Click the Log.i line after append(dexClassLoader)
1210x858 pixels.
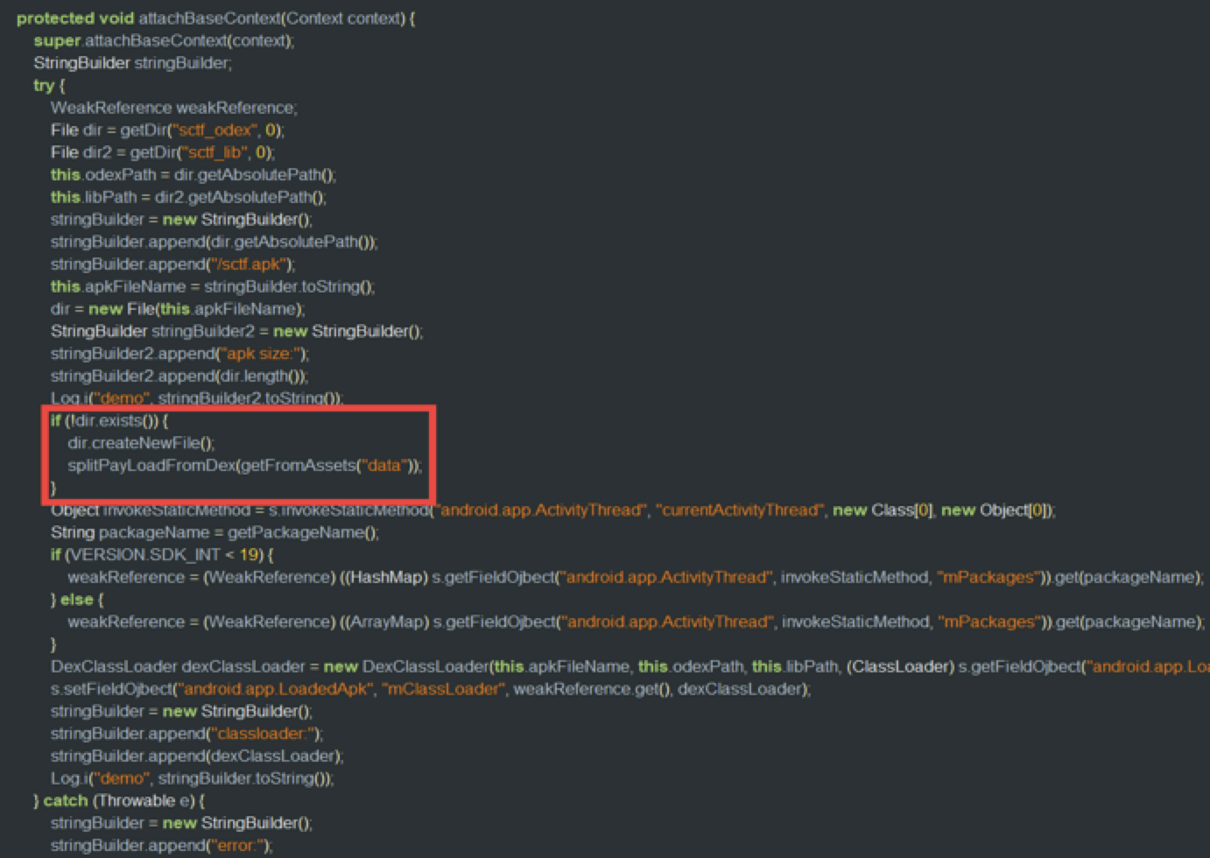click(x=192, y=778)
